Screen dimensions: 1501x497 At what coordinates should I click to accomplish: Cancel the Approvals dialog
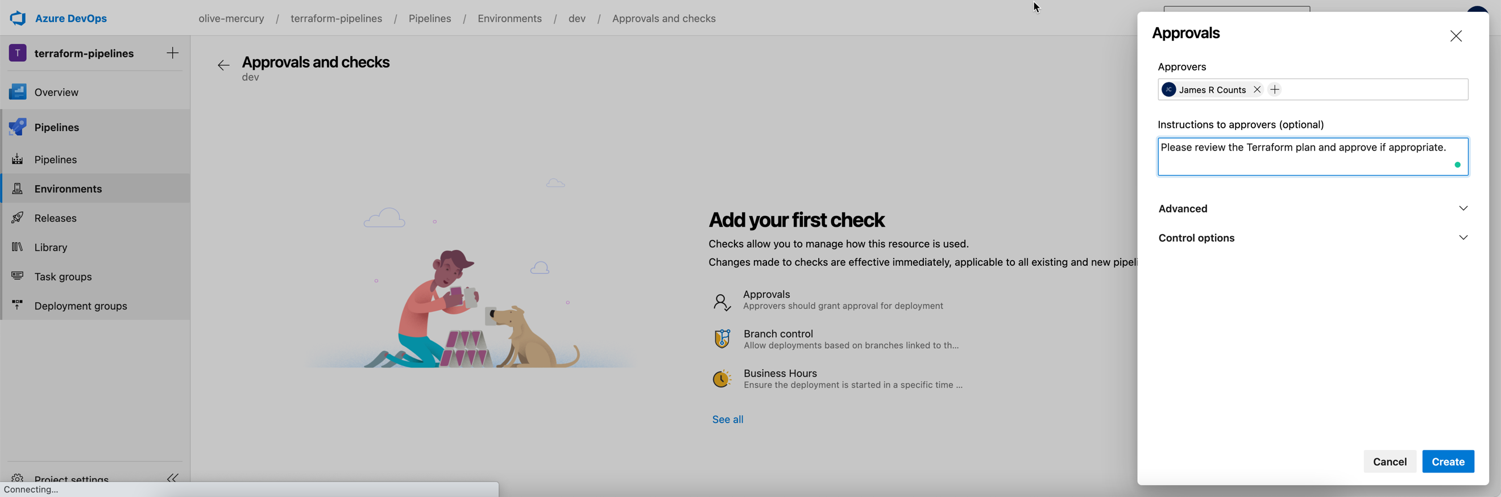pos(1389,461)
